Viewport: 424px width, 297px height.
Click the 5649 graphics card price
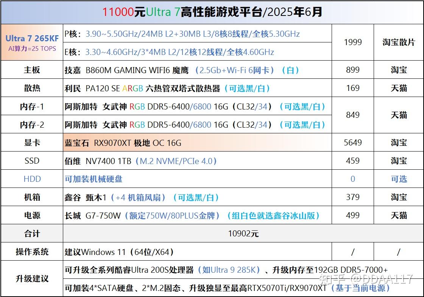(352, 142)
